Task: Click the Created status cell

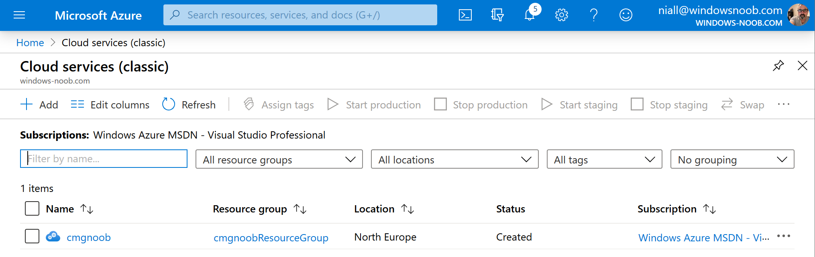Action: (x=514, y=237)
